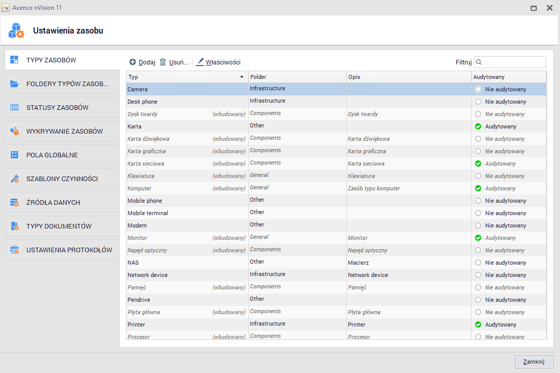Click the Pola globalne sidebar icon
Image resolution: width=560 pixels, height=373 pixels.
(x=14, y=155)
